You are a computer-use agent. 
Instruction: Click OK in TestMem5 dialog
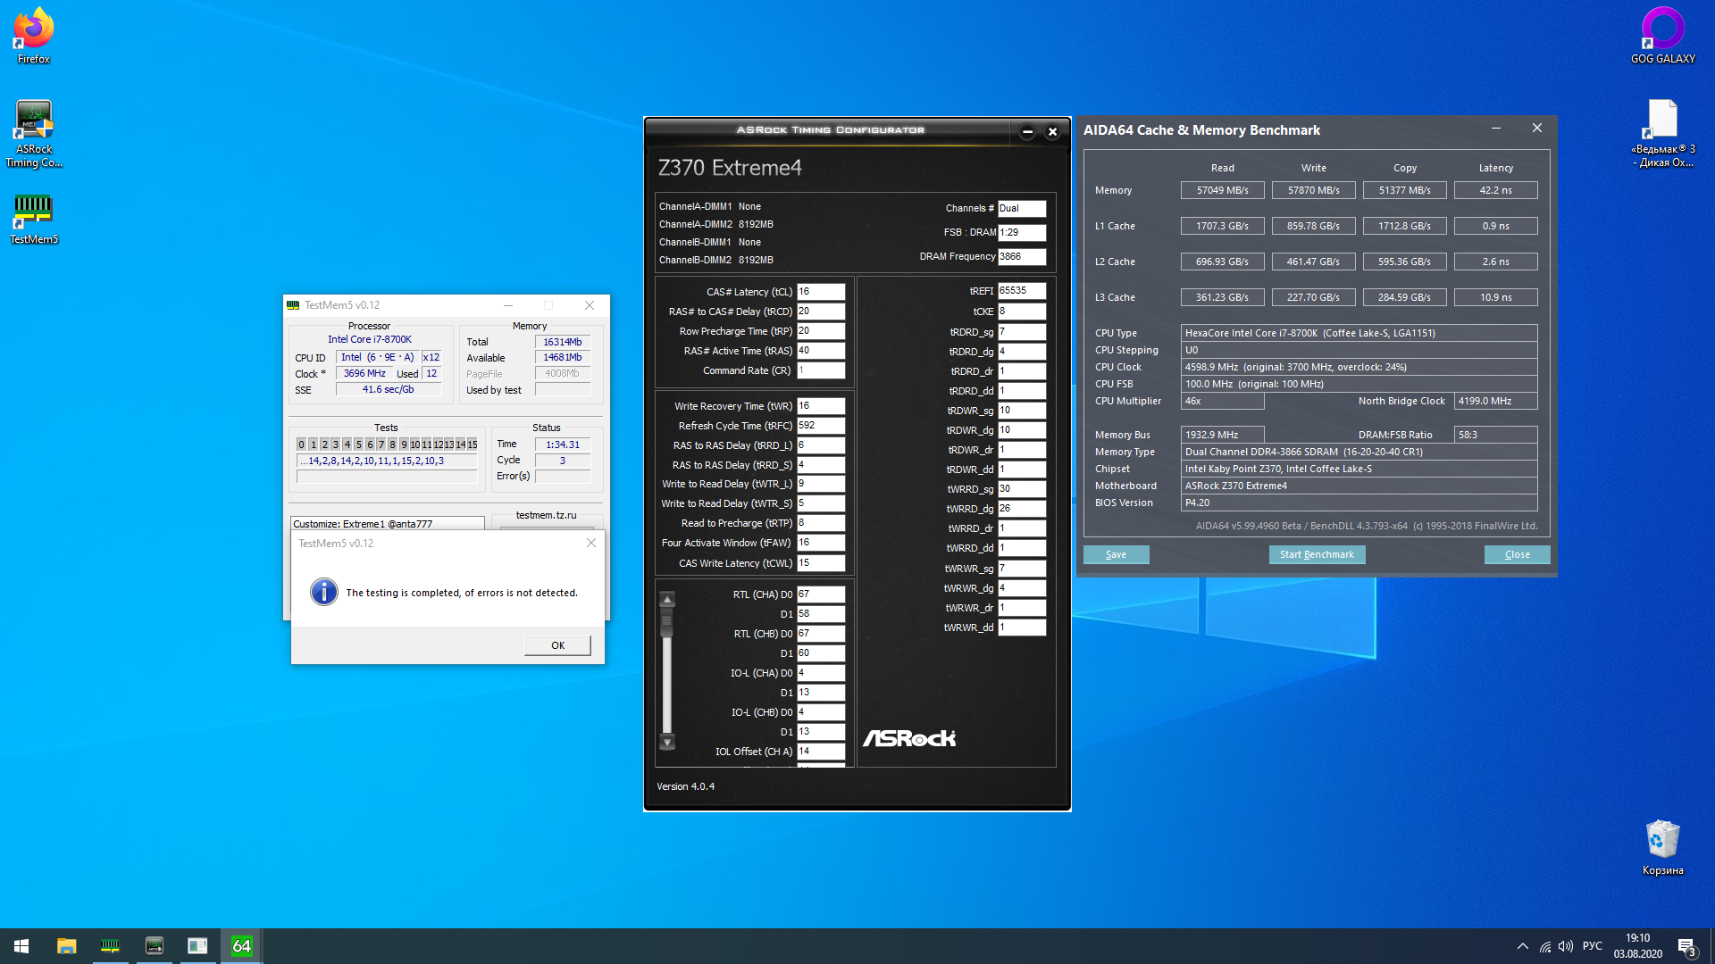(557, 645)
